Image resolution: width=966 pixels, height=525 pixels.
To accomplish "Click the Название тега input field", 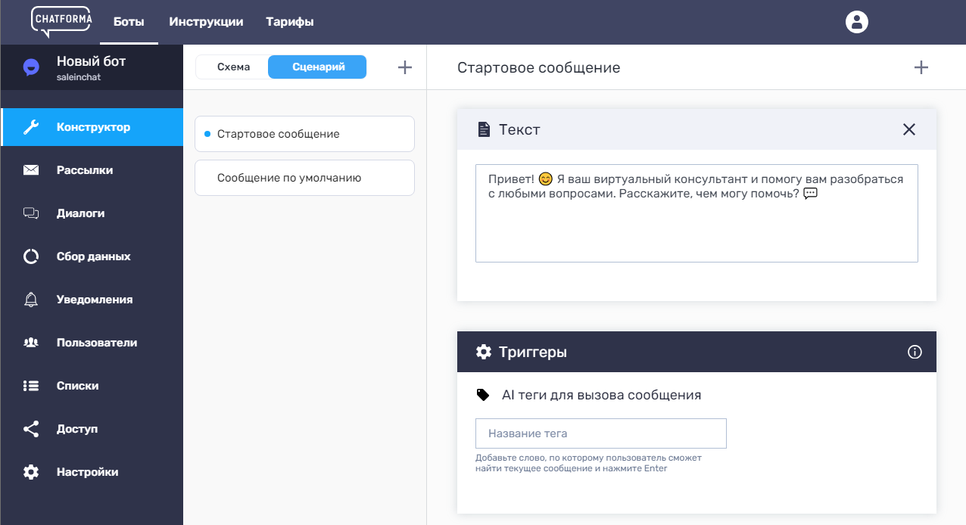I will pos(600,433).
